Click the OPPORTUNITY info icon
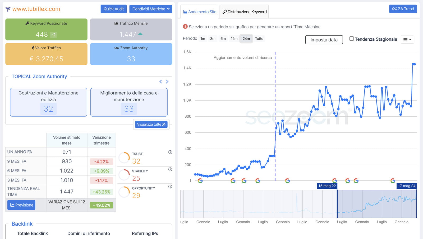423x239 pixels. point(170,187)
